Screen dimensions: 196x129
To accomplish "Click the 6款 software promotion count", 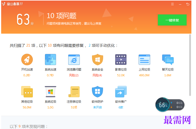I will [121, 107].
